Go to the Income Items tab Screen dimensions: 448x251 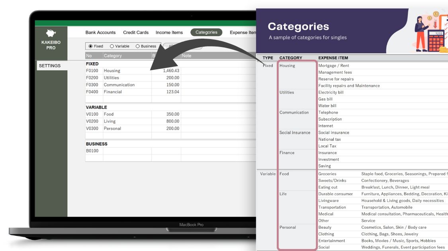point(169,33)
